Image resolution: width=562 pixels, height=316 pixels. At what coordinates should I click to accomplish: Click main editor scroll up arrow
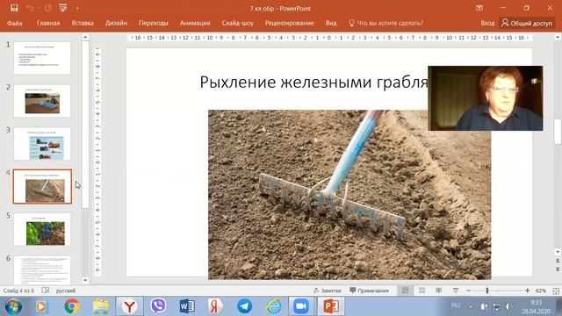(558, 37)
